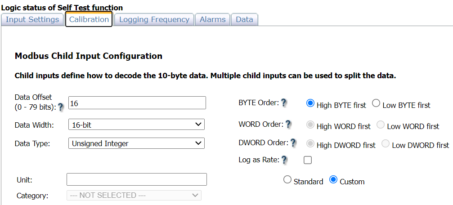Select High BYTE first option

pyautogui.click(x=310, y=103)
